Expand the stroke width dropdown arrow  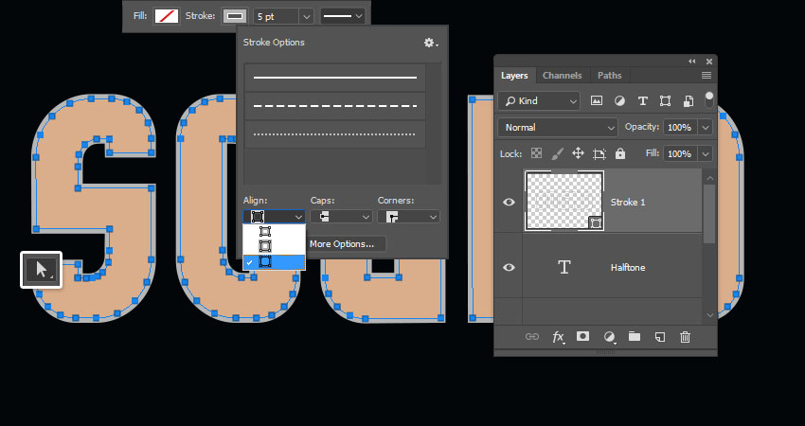307,16
